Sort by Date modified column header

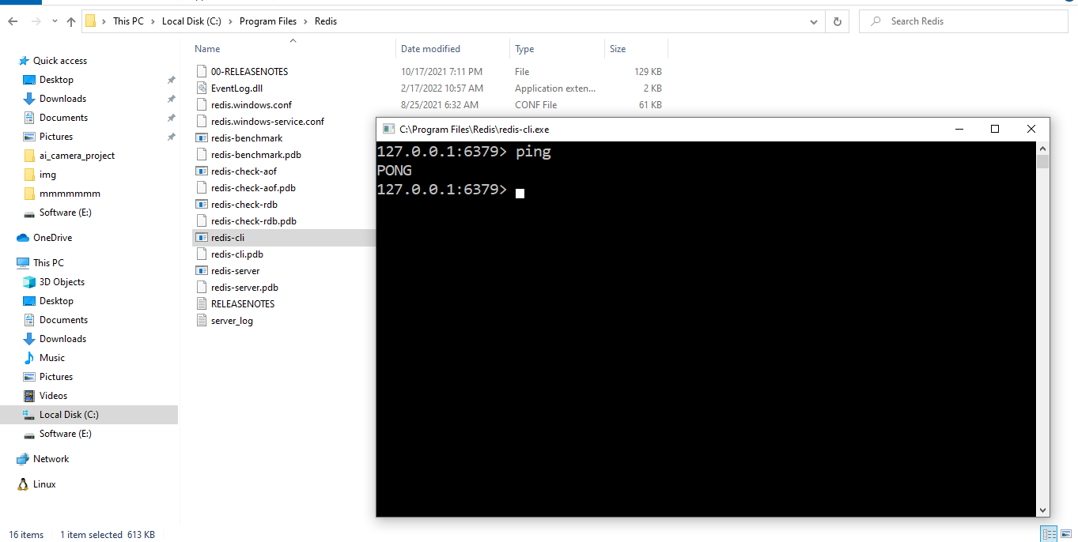click(x=430, y=49)
